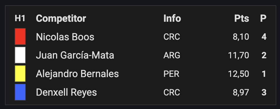280x109 pixels.
Task: Click the white jersey color swatch
Action: coord(20,55)
